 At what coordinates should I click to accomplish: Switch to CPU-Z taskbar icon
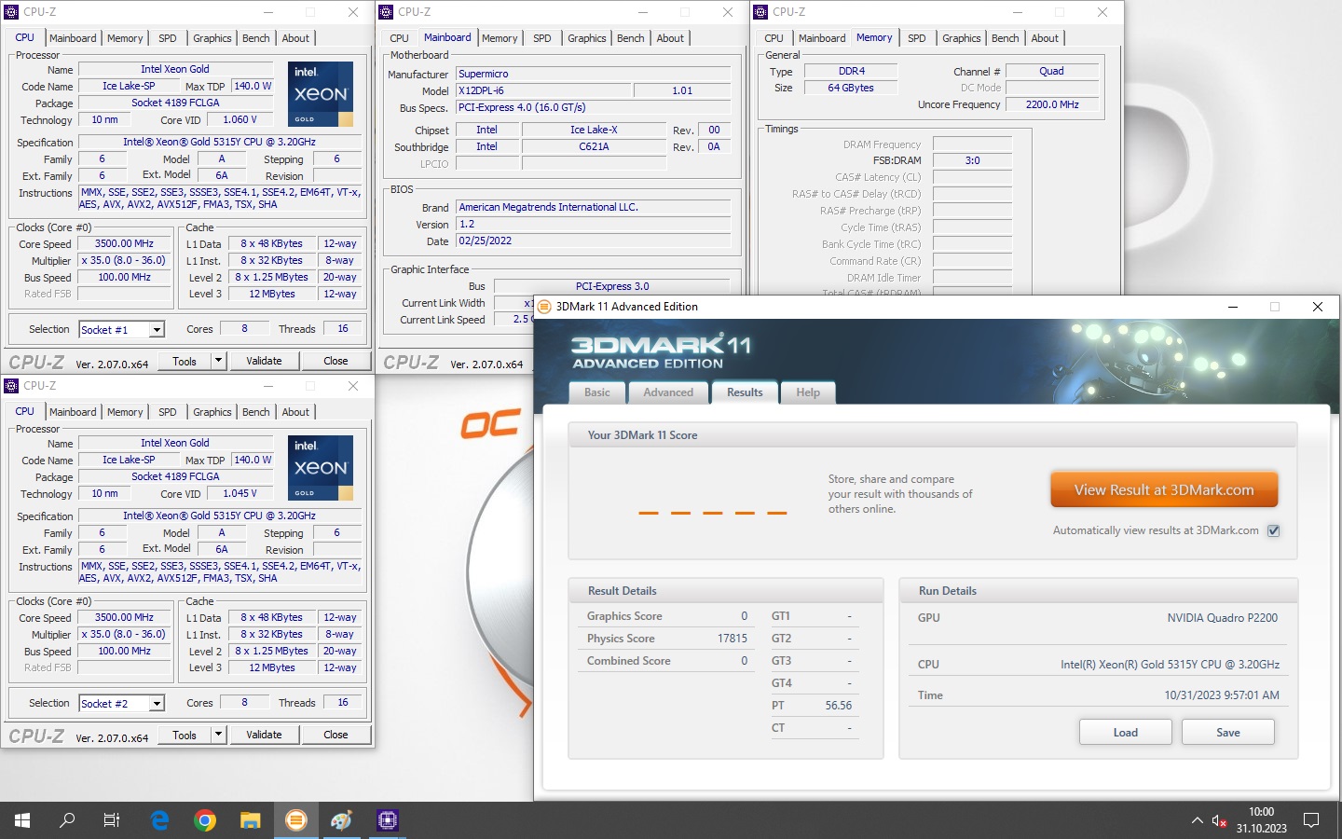(387, 820)
